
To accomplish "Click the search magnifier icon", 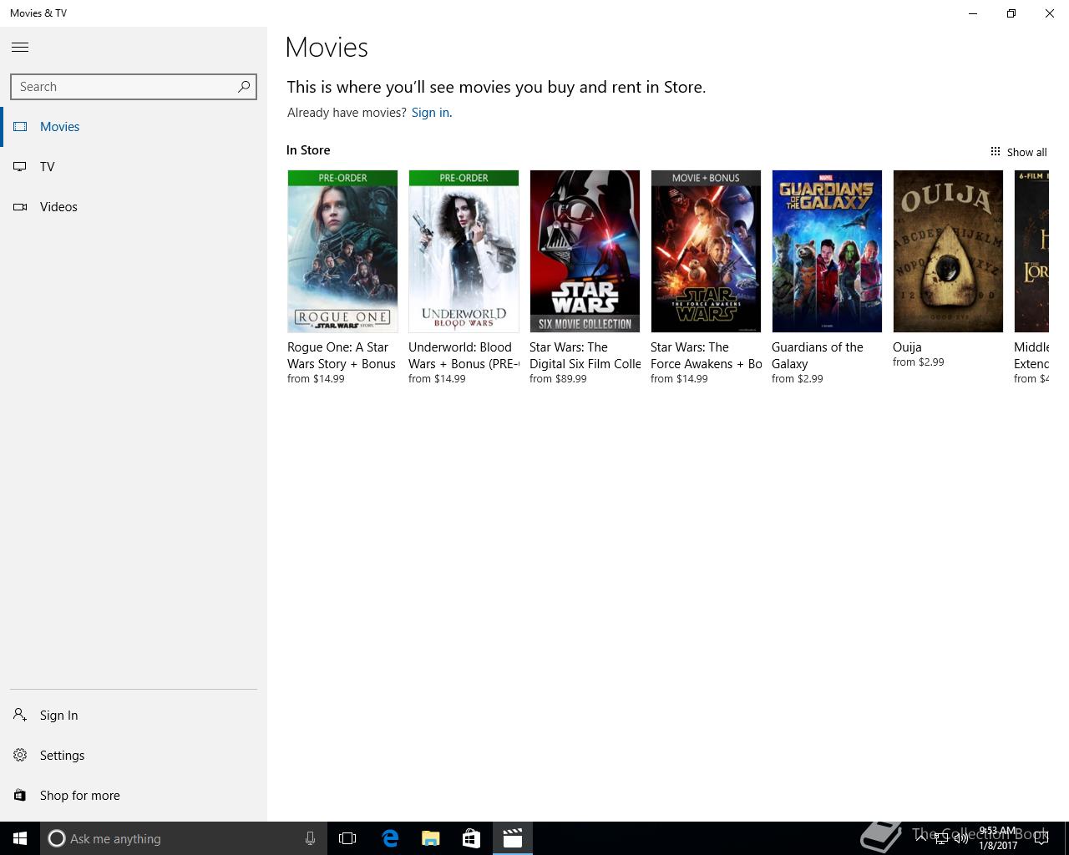I will point(244,87).
